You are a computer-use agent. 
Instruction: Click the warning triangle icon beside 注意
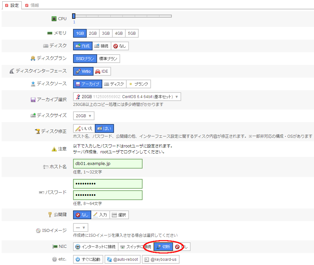point(54,149)
